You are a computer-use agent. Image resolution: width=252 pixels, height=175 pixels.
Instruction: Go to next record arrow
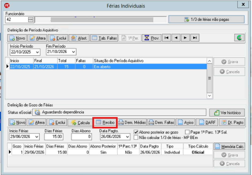[x=185, y=38]
